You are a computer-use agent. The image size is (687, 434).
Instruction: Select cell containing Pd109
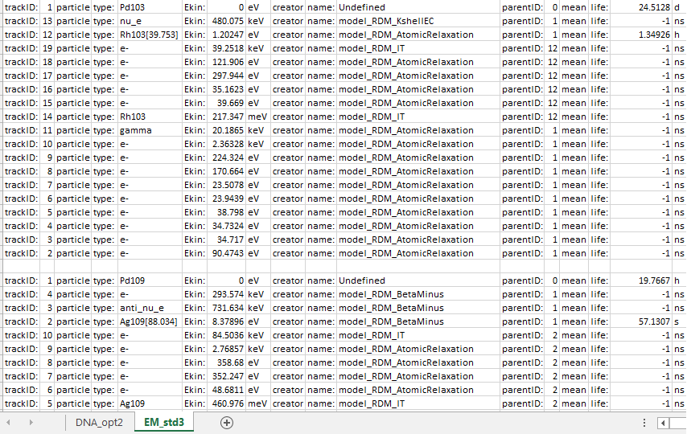point(150,280)
